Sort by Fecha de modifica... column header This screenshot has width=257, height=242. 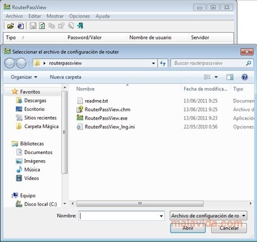point(205,89)
